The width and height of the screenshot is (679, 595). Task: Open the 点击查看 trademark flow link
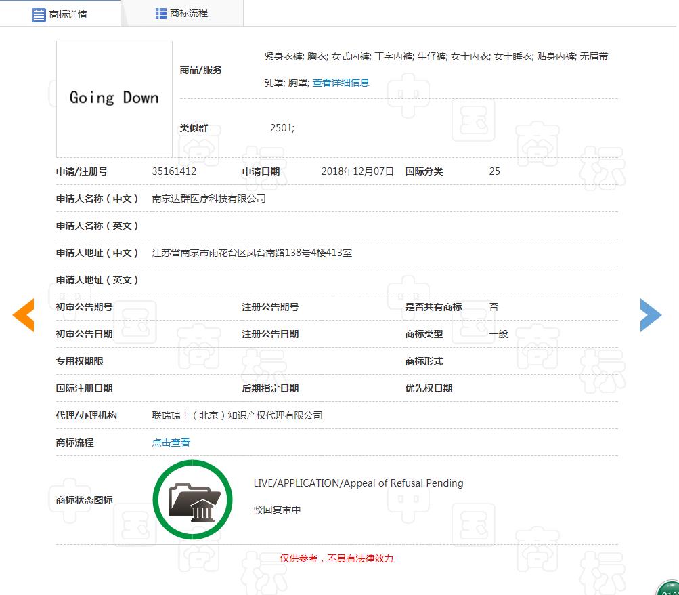pos(170,442)
